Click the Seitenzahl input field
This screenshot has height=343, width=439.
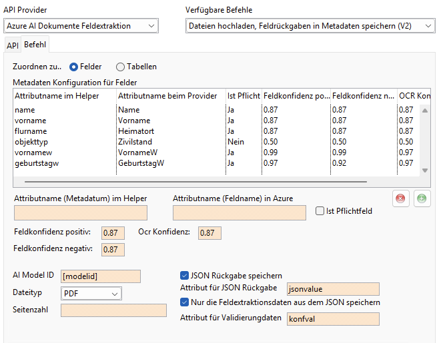pyautogui.click(x=113, y=310)
